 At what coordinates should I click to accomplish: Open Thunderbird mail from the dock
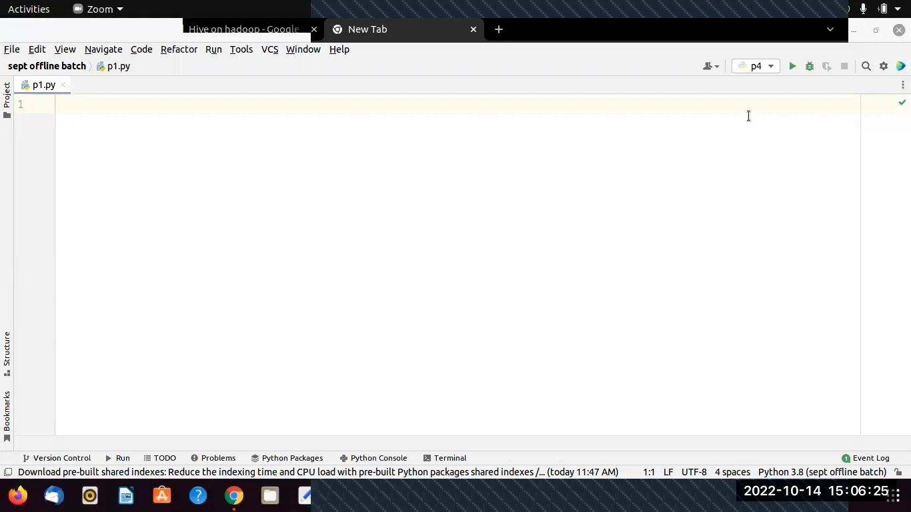(x=54, y=495)
